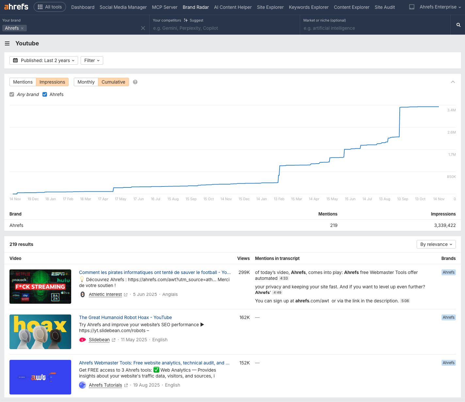Uncheck the Any brand checkbox

coord(12,94)
